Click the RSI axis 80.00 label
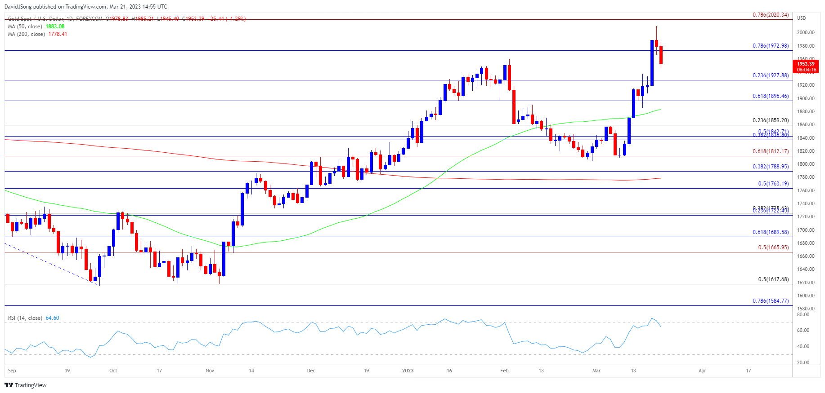Screen dimensions: 825x393 803,314
